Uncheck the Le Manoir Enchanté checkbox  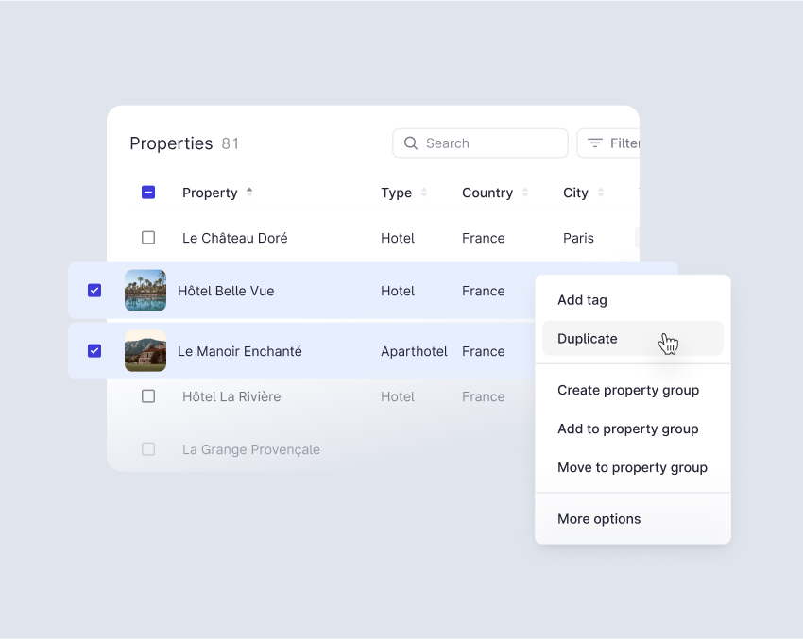(x=94, y=351)
